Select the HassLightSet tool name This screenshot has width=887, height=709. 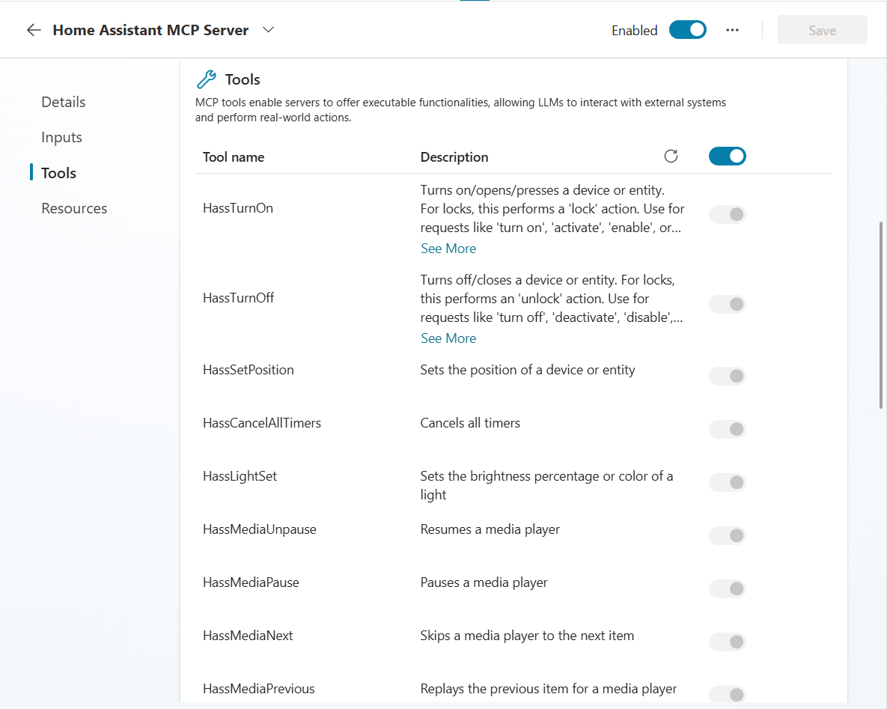pos(240,476)
